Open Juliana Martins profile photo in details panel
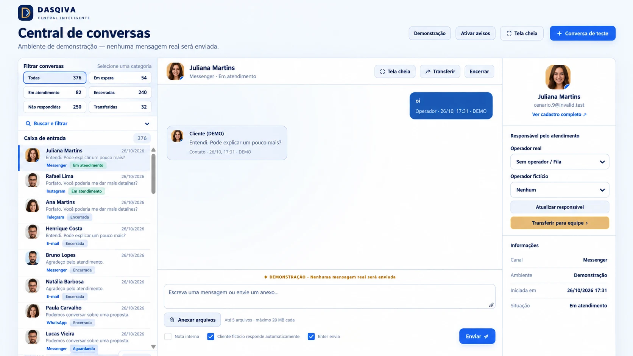This screenshot has height=356, width=633. pyautogui.click(x=558, y=77)
